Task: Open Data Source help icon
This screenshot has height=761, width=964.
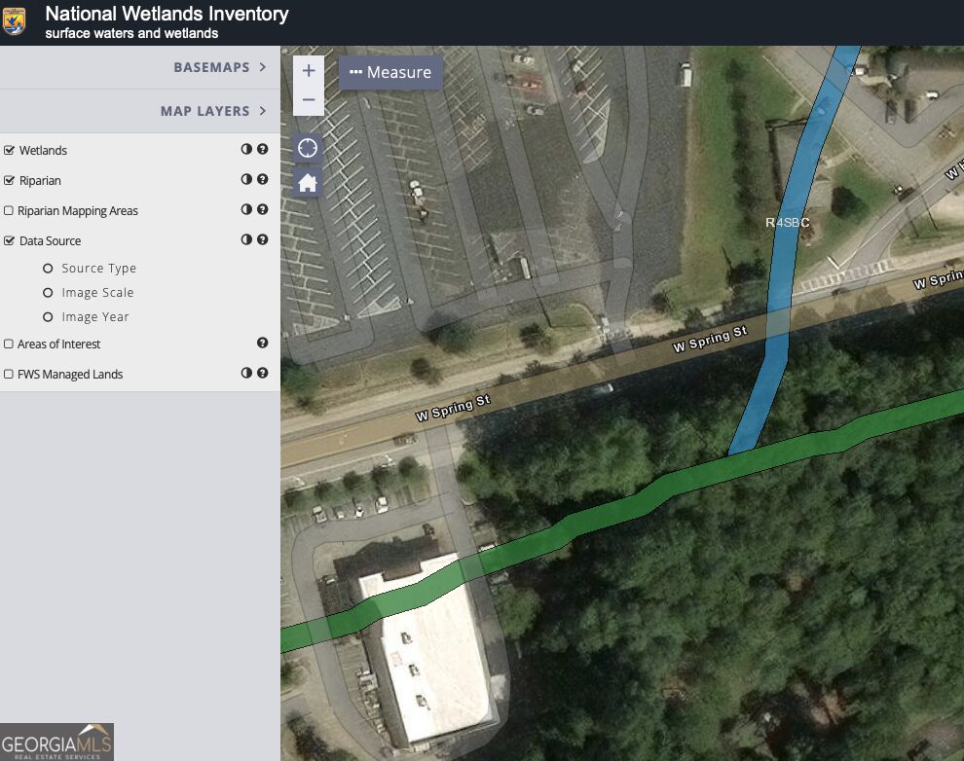Action: point(263,239)
